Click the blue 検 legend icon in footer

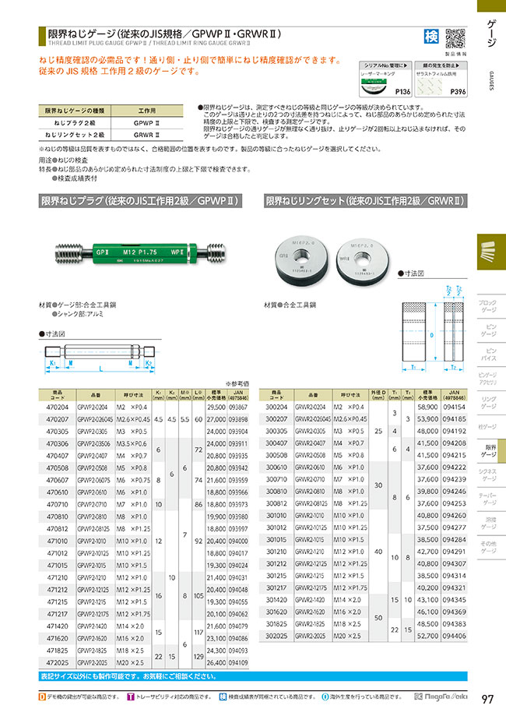(223, 696)
